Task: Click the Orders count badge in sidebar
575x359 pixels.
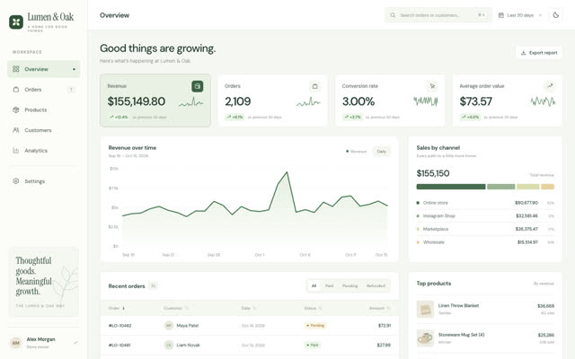Action: click(x=71, y=90)
